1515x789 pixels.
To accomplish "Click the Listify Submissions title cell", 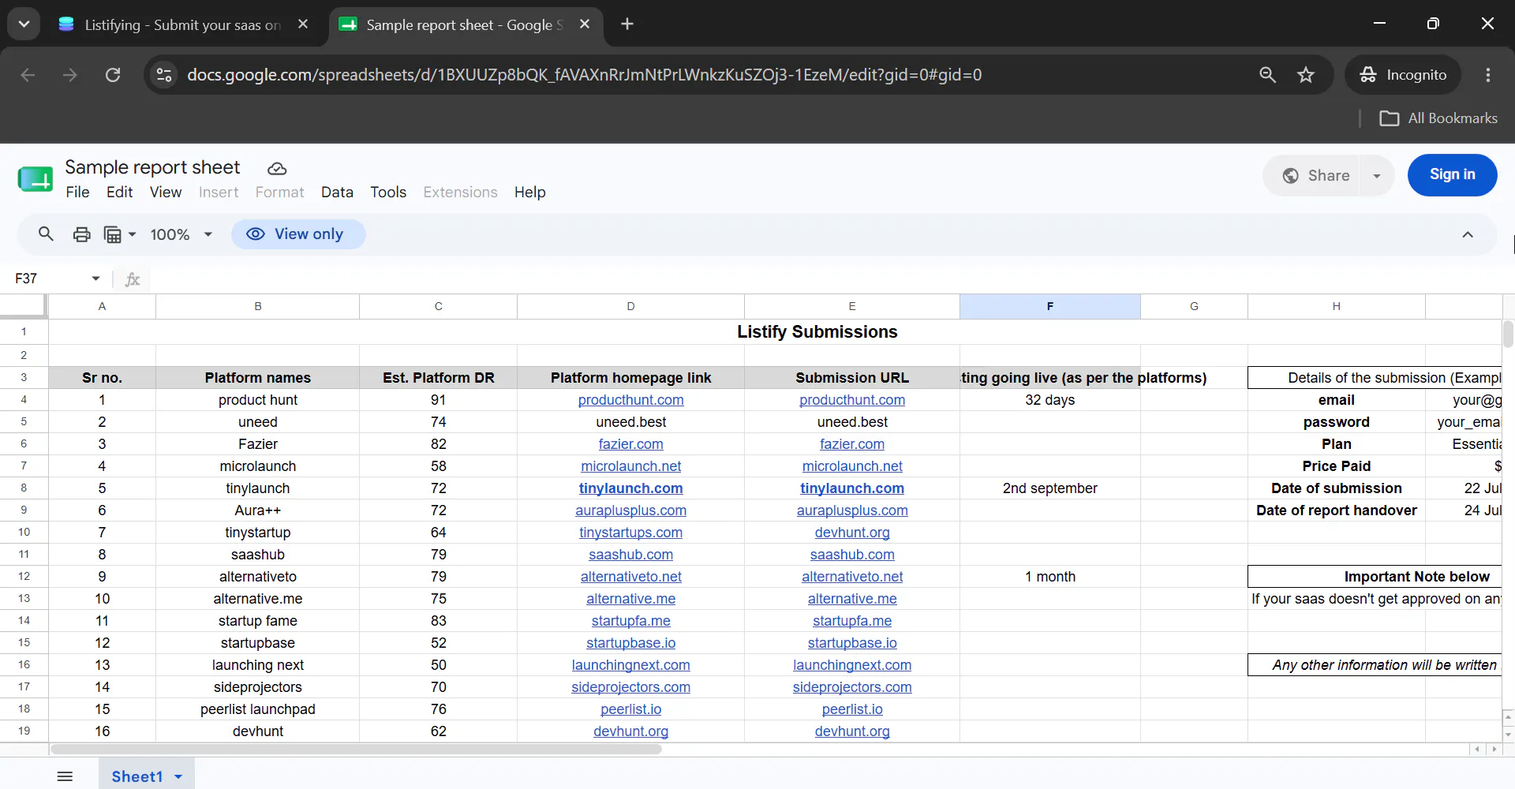I will 817,332.
